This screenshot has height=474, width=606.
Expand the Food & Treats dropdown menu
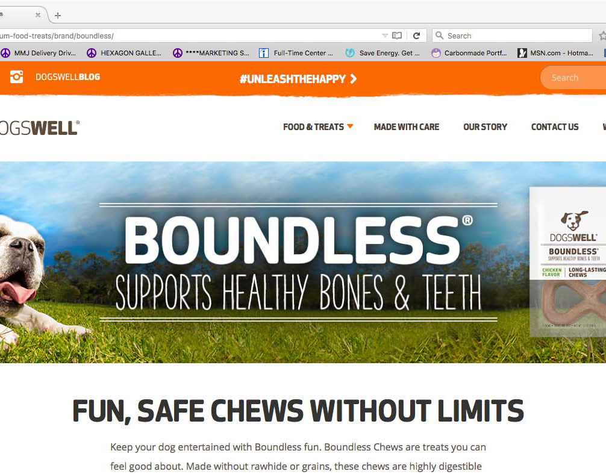point(317,126)
